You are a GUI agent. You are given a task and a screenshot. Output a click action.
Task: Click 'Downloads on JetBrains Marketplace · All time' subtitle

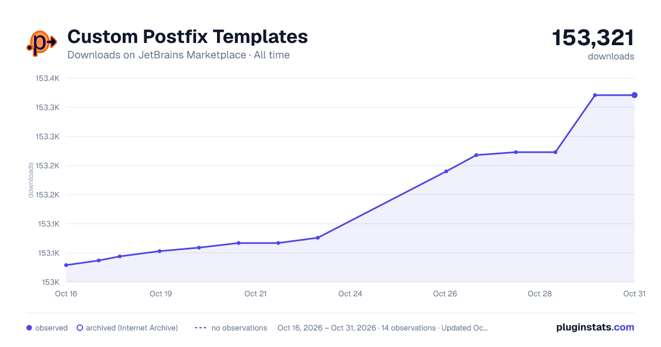coord(178,55)
